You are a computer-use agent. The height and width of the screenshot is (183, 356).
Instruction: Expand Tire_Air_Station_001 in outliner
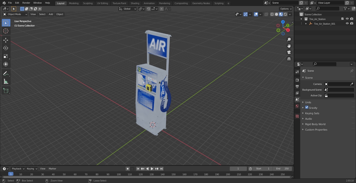306,24
